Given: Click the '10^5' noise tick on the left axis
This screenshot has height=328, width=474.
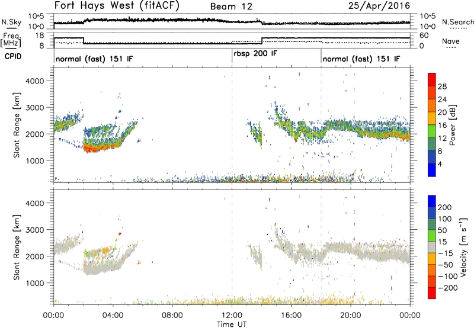Looking at the screenshot, I should point(36,17).
